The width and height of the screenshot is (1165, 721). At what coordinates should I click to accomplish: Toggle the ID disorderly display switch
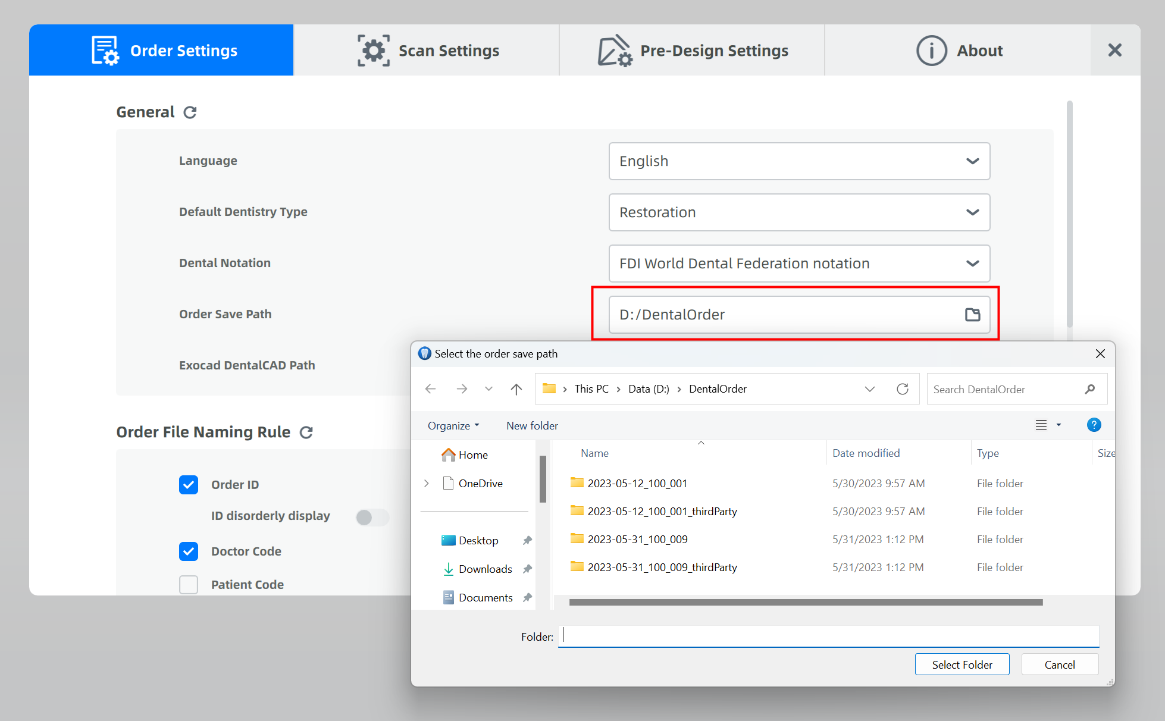[372, 517]
